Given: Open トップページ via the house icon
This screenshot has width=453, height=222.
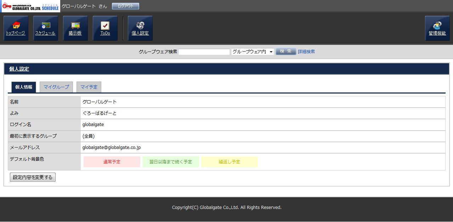Looking at the screenshot, I should pyautogui.click(x=16, y=26).
